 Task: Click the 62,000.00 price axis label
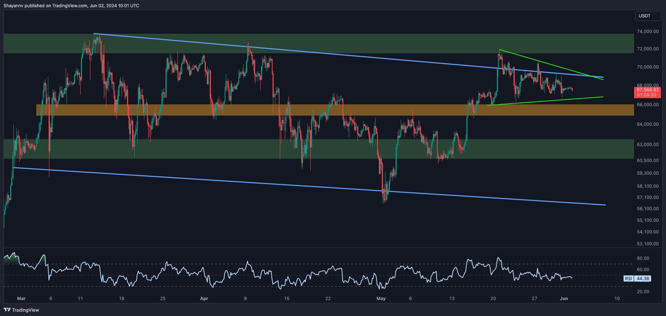click(648, 145)
